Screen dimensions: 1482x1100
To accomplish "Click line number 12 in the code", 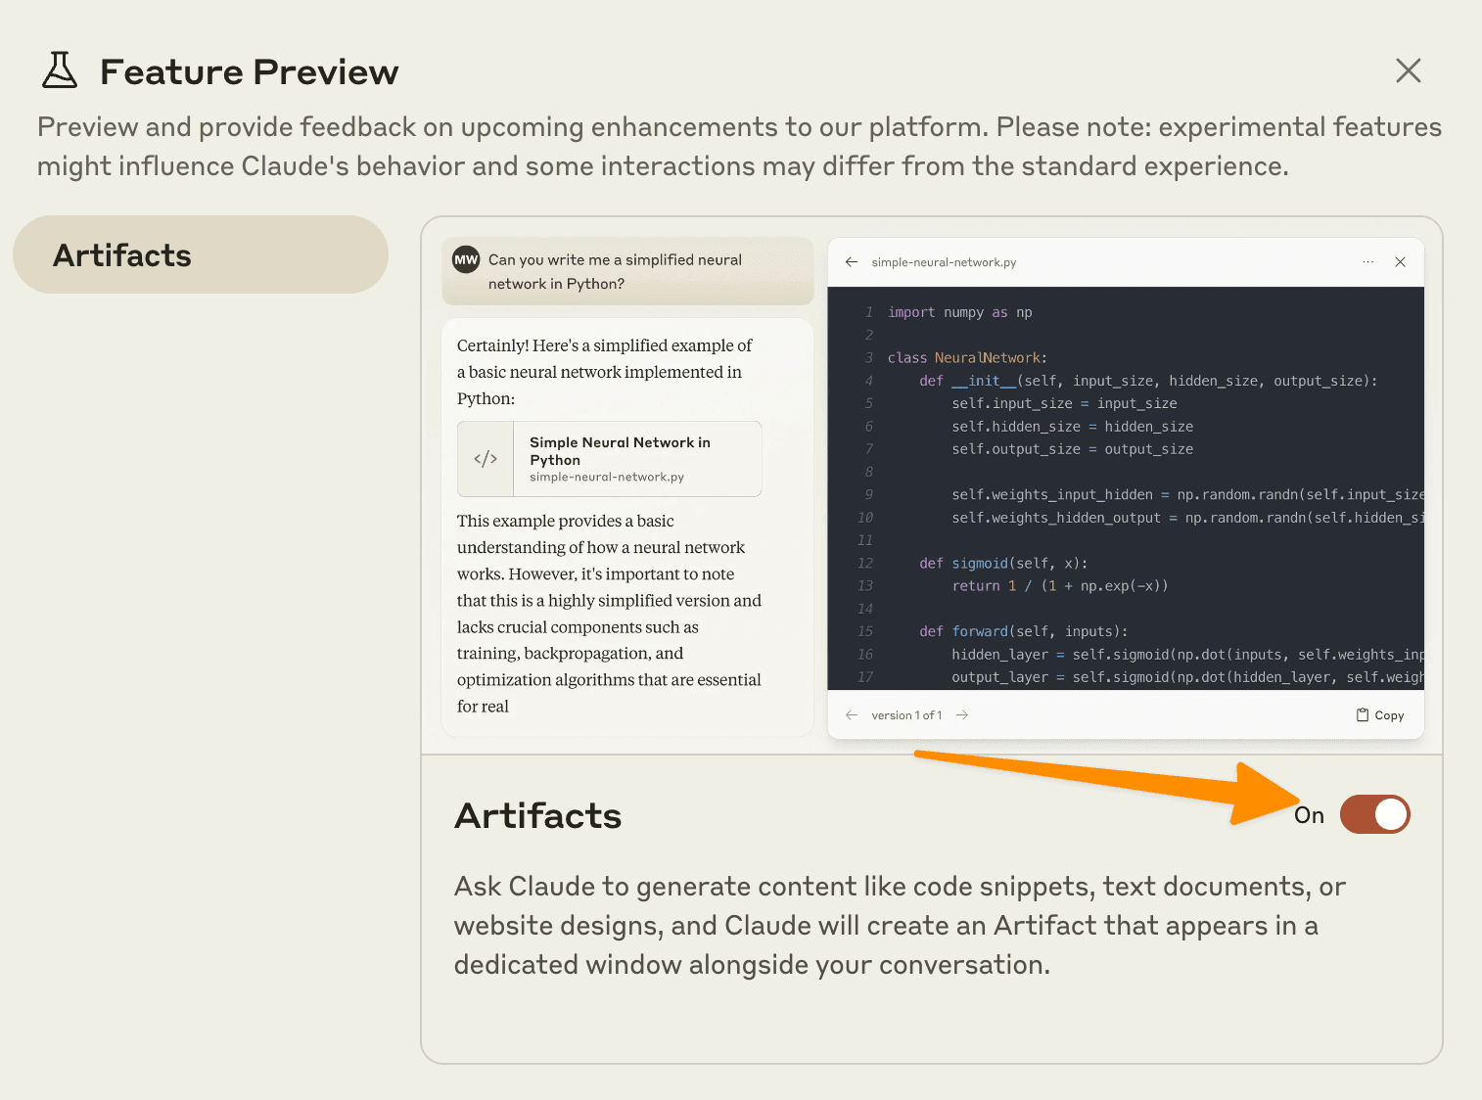I will point(865,563).
